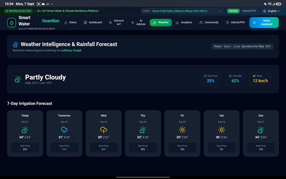Select the Weather nav tab
The width and height of the screenshot is (286, 179).
tap(161, 22)
